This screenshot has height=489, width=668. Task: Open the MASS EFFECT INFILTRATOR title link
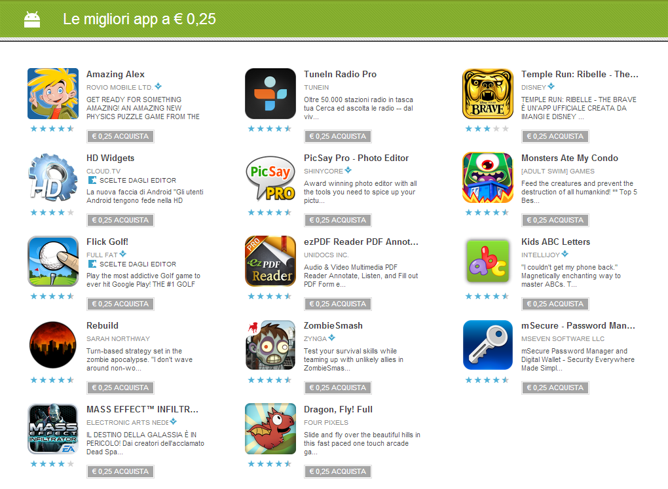pos(142,409)
